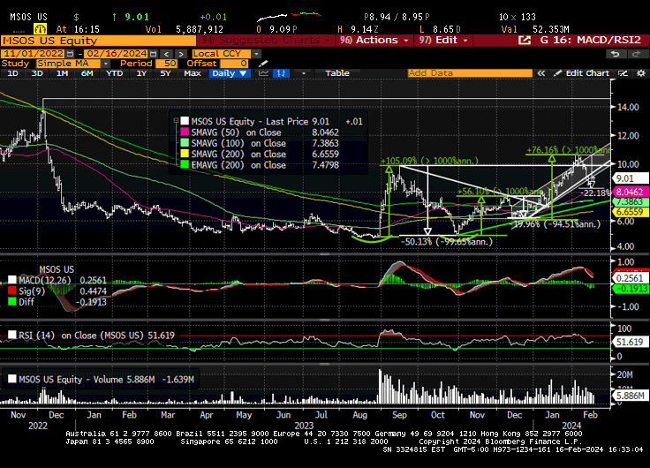Click the start date field 11/01/2022
The width and height of the screenshot is (650, 468).
[34, 54]
